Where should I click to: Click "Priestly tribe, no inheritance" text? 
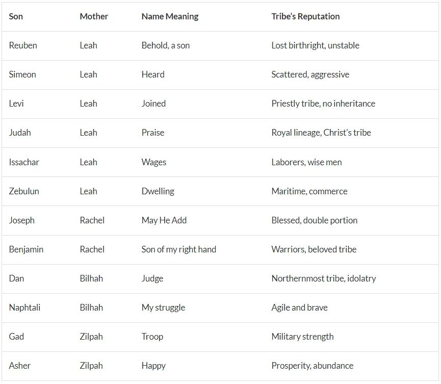point(323,104)
